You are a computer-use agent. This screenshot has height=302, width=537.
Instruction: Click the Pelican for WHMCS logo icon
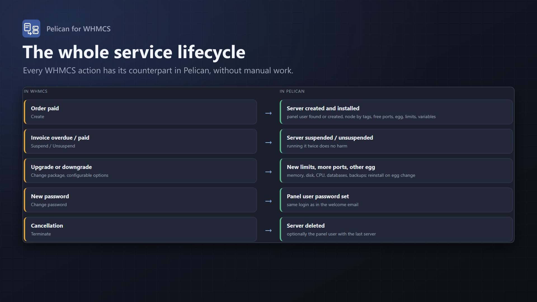pyautogui.click(x=31, y=29)
